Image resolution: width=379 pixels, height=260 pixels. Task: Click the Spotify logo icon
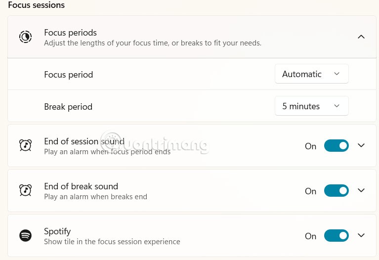click(25, 235)
